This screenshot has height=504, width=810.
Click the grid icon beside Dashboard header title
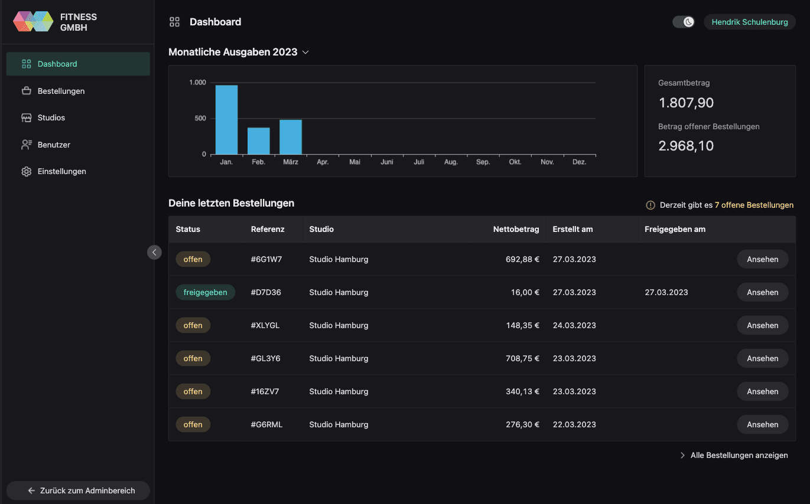pyautogui.click(x=174, y=22)
